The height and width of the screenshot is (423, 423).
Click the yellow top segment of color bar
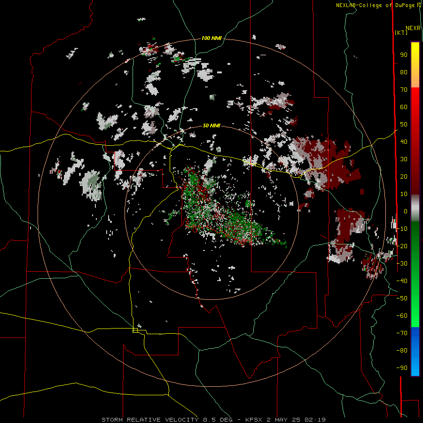[x=415, y=65]
